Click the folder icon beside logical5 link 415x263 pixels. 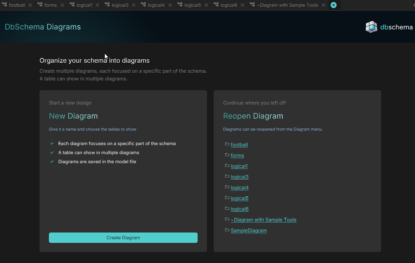click(x=227, y=198)
